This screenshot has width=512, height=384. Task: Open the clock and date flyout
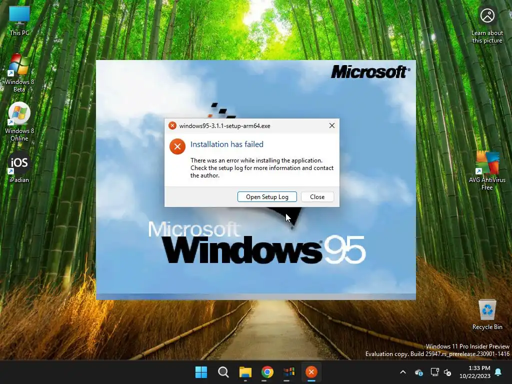click(475, 372)
